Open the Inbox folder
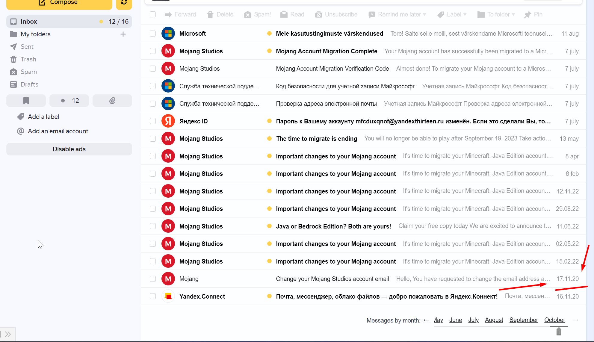The width and height of the screenshot is (594, 342). 69,22
